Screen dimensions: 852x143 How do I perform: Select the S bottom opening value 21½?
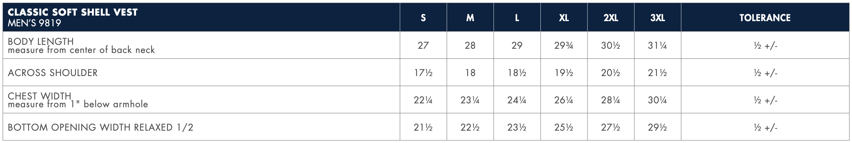pos(423,127)
